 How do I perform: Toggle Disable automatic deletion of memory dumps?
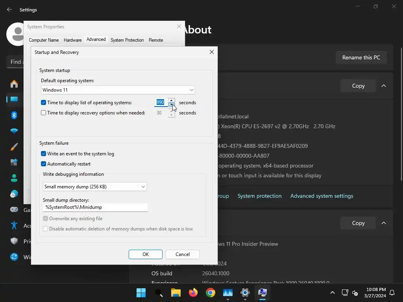pyautogui.click(x=46, y=228)
